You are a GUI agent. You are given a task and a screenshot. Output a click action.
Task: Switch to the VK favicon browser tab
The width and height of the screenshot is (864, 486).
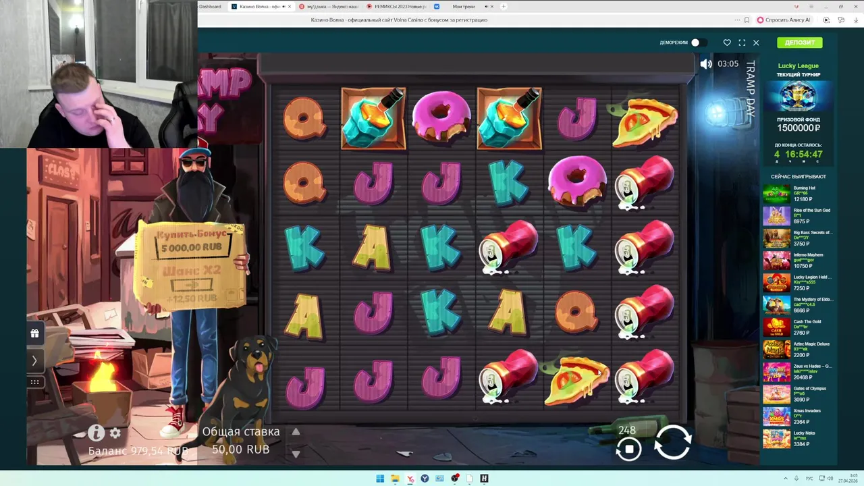(437, 6)
